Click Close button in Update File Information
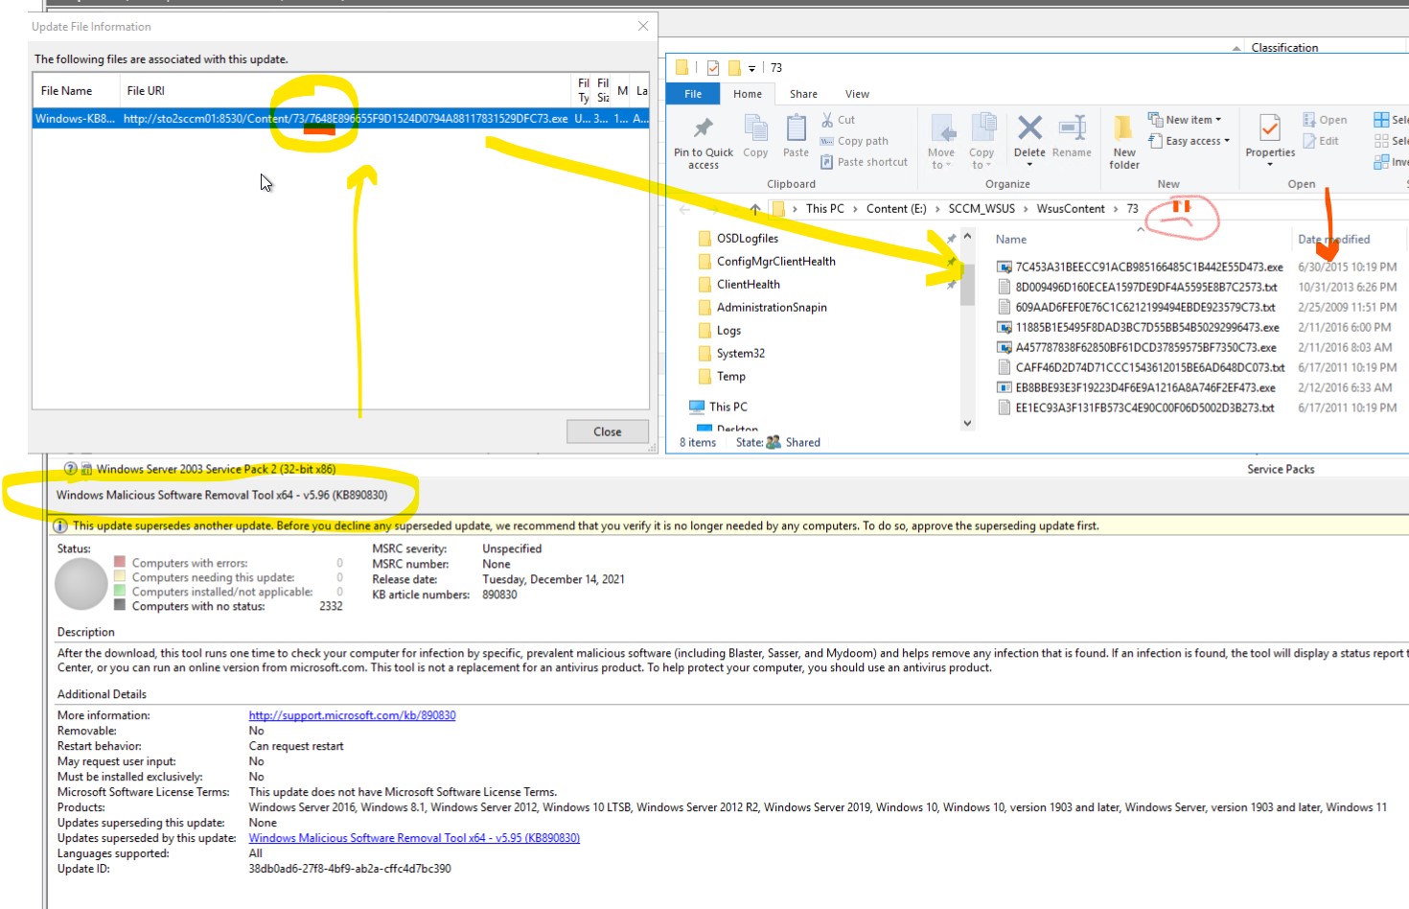1409x909 pixels. (608, 432)
